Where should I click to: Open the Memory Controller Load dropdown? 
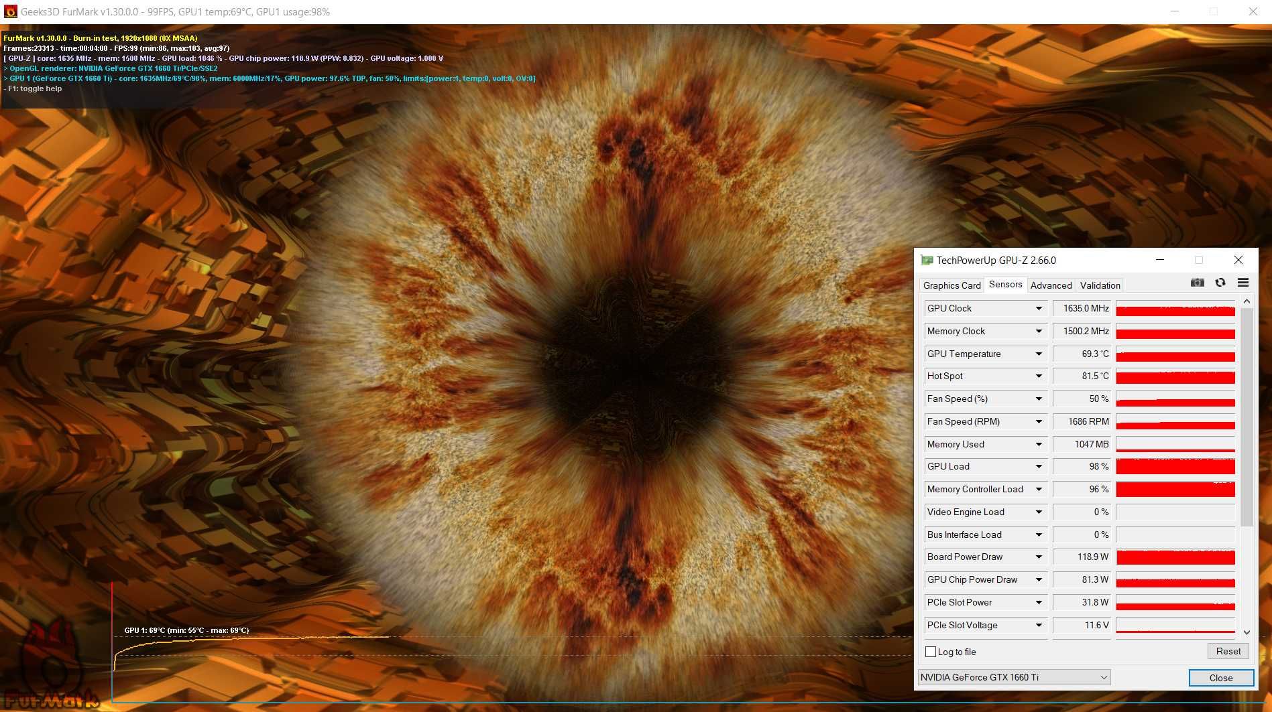coord(1039,489)
